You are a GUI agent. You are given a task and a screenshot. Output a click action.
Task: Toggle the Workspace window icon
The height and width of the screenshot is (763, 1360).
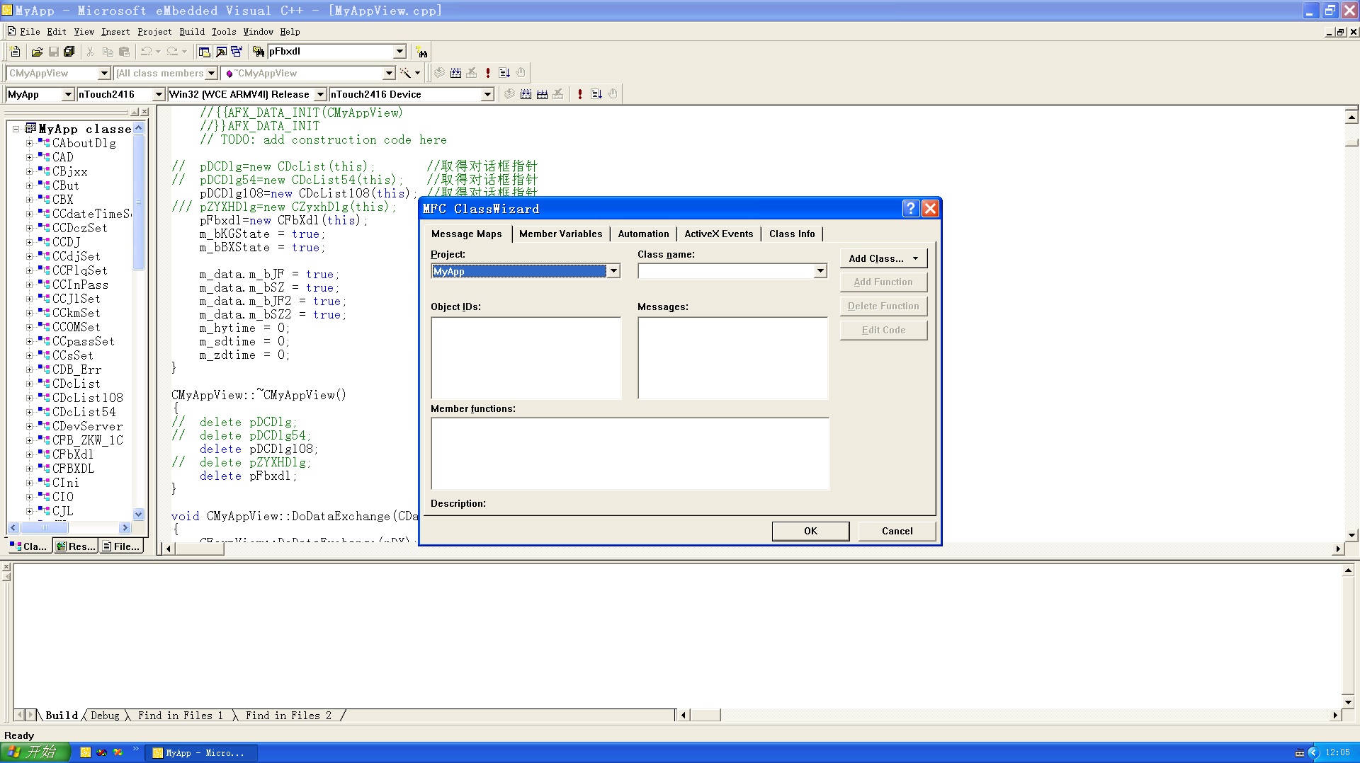205,52
